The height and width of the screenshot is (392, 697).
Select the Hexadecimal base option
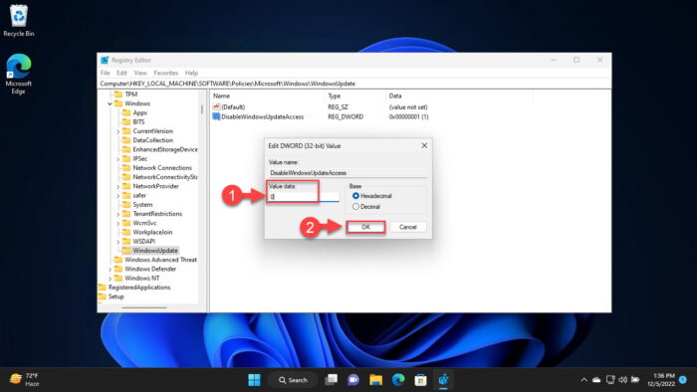[x=372, y=196]
